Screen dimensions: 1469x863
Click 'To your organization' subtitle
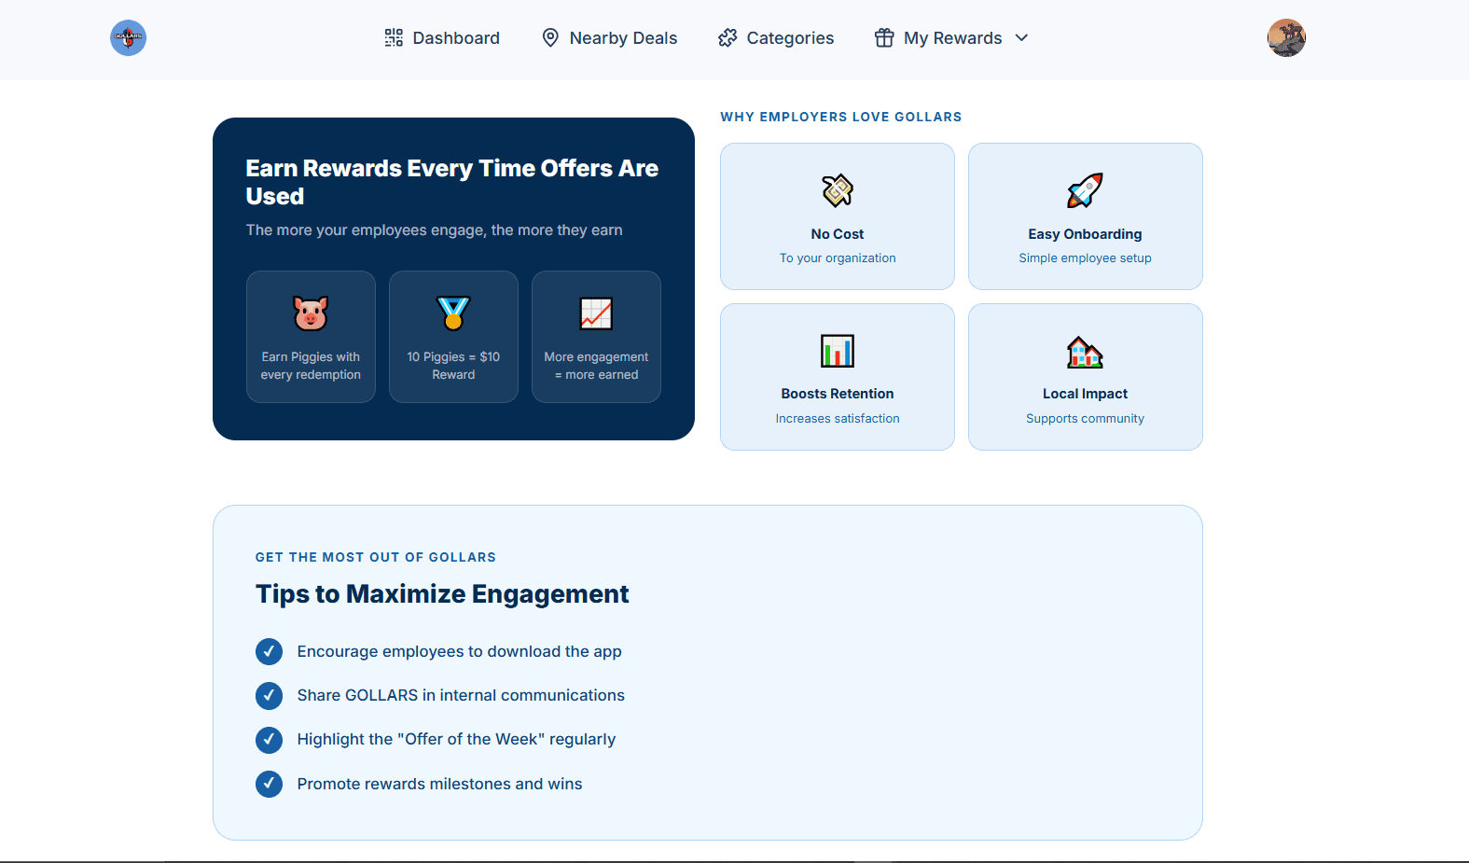tap(838, 258)
